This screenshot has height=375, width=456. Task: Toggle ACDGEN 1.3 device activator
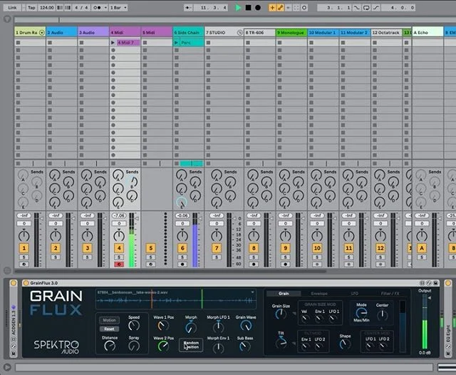click(x=14, y=283)
